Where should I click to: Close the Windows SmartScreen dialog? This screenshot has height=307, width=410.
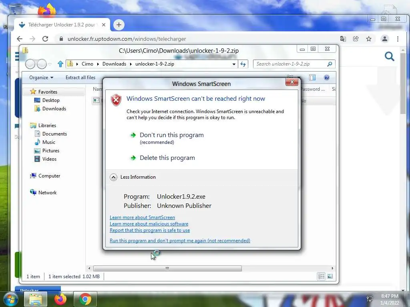point(292,82)
